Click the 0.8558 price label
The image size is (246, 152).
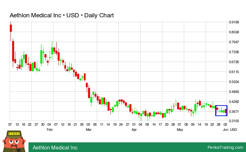[x=234, y=32]
